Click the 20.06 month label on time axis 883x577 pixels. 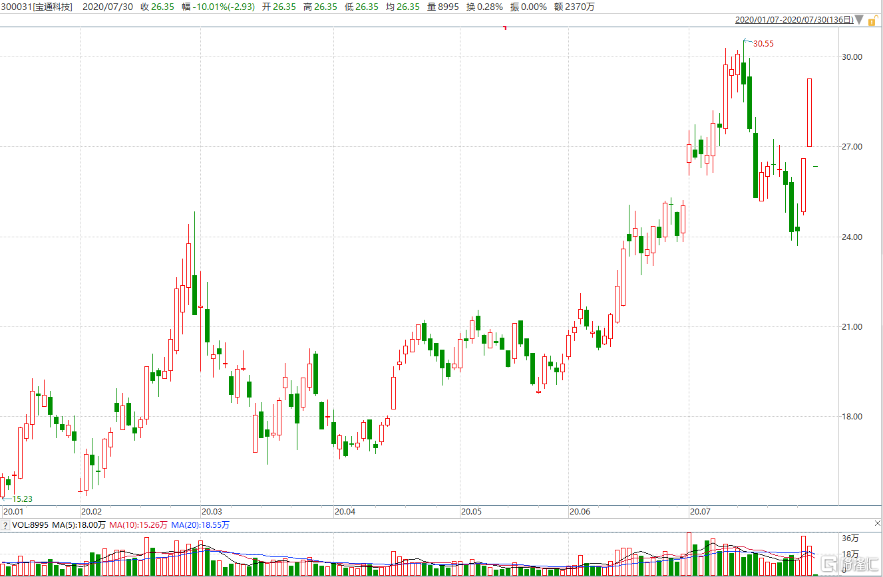[580, 513]
